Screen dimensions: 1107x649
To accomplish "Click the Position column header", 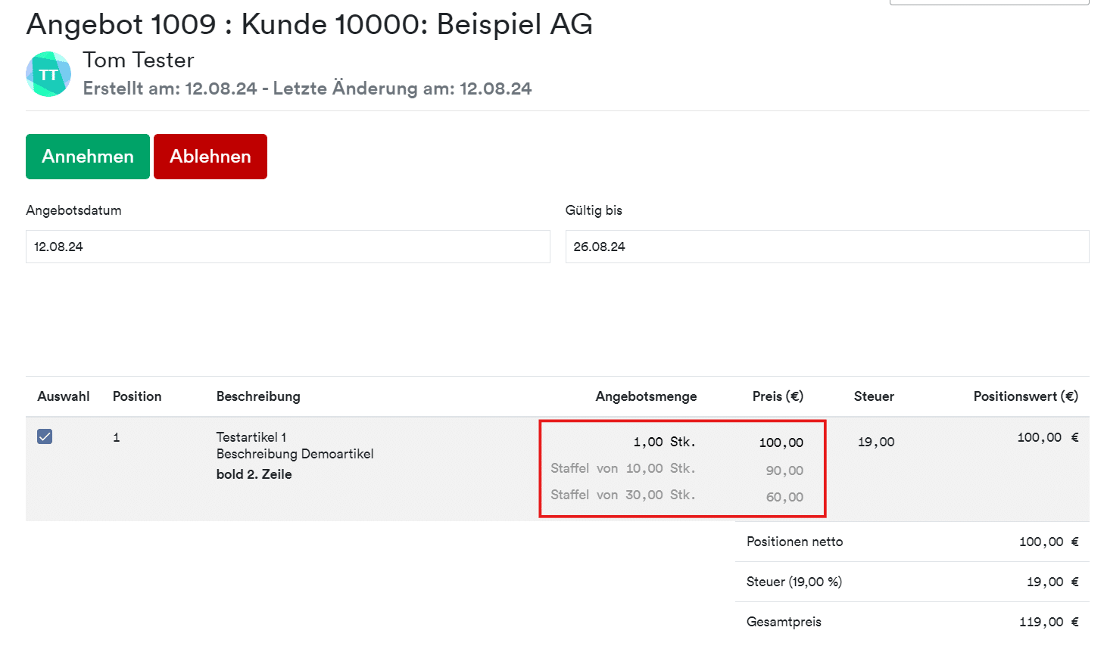I will 137,396.
